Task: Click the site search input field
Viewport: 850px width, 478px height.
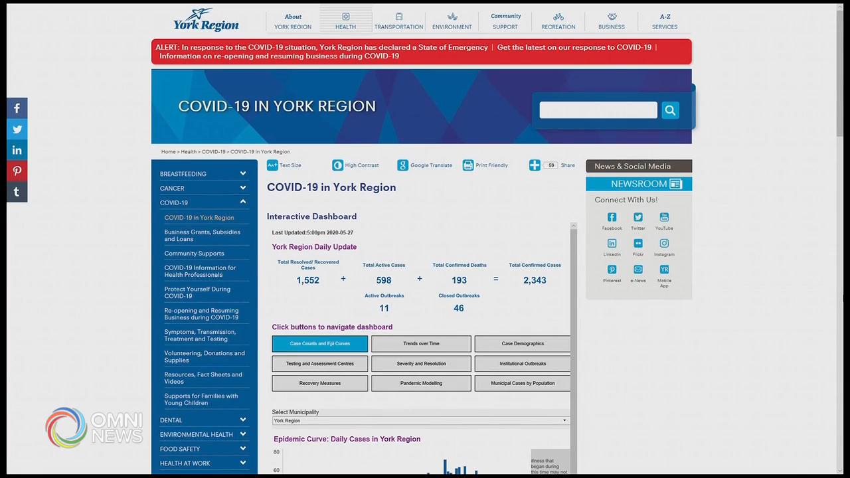Action: (598, 110)
